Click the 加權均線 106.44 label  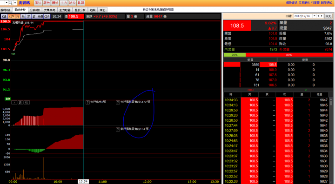click(x=23, y=23)
